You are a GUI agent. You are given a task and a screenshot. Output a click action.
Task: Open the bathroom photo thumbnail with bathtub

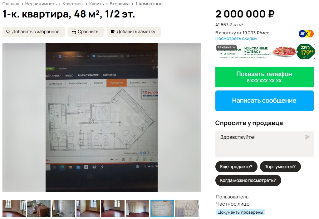click(x=63, y=208)
